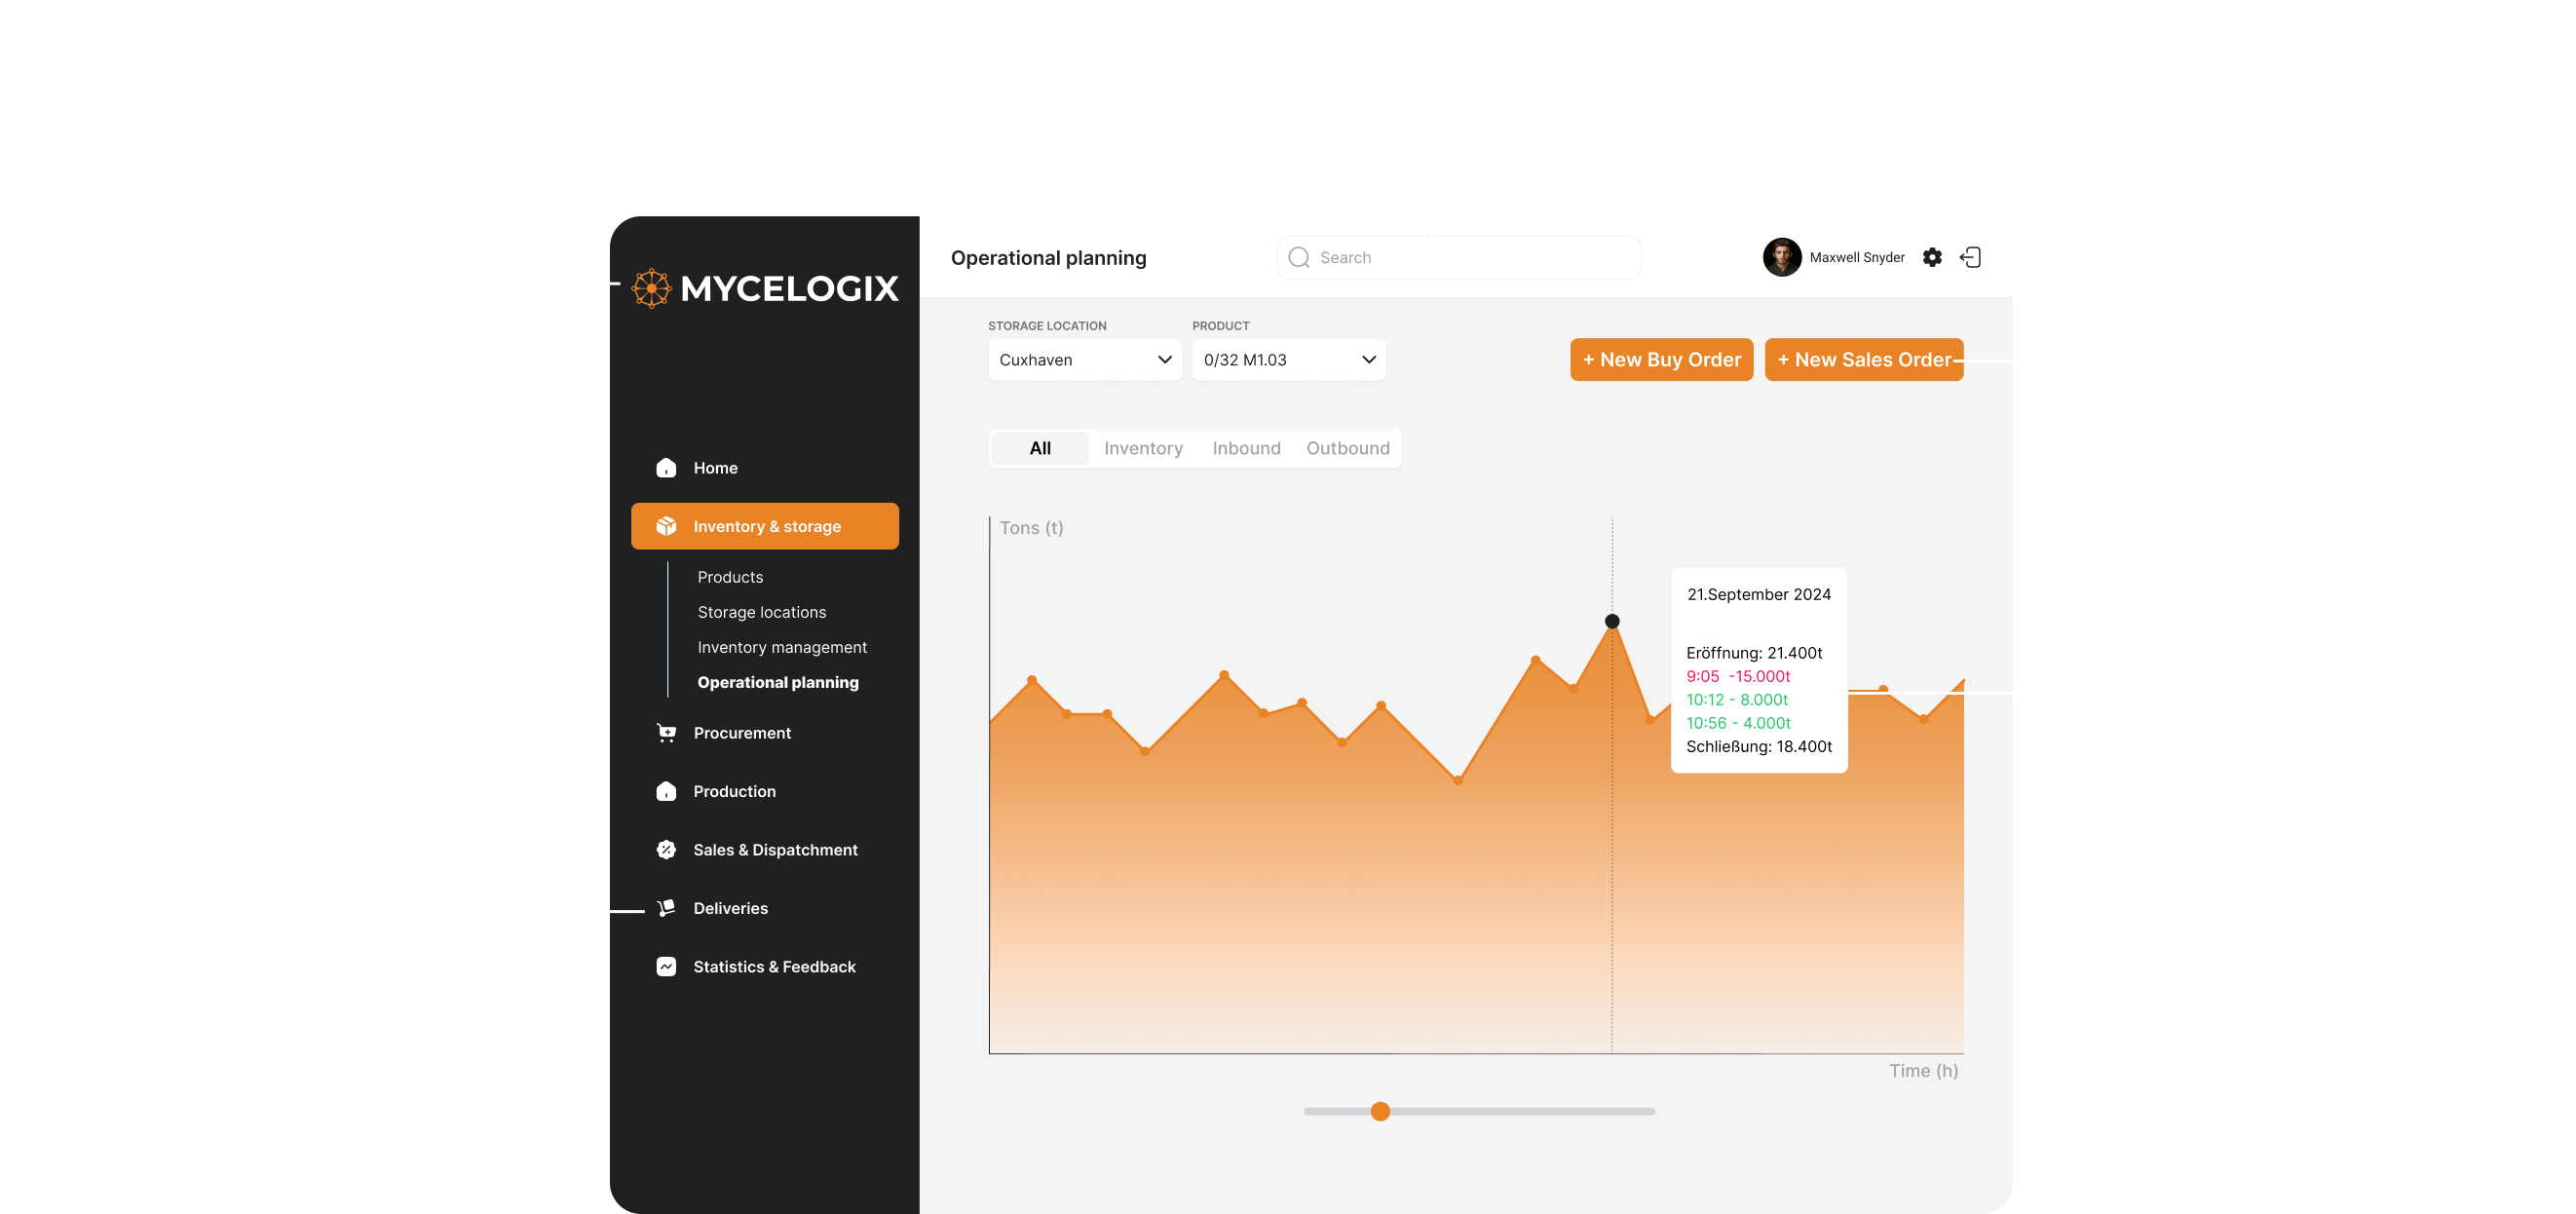Click the Procurement cart icon

tap(666, 733)
